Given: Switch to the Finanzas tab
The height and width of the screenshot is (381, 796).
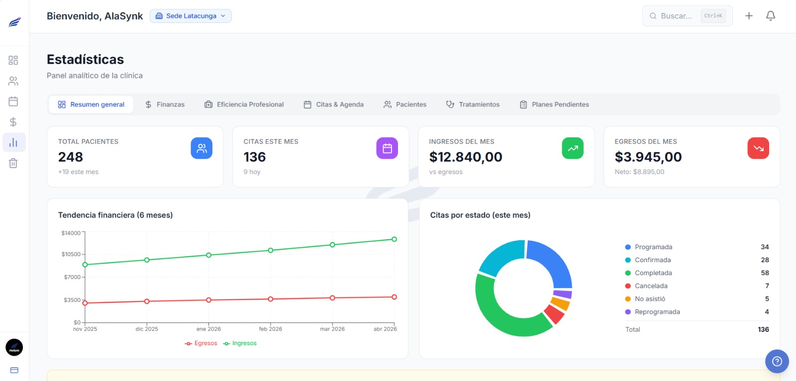Looking at the screenshot, I should click(165, 104).
